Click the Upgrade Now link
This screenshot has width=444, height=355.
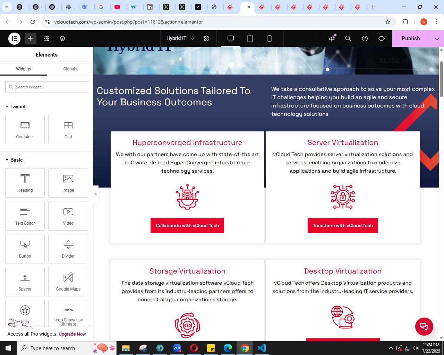72,334
